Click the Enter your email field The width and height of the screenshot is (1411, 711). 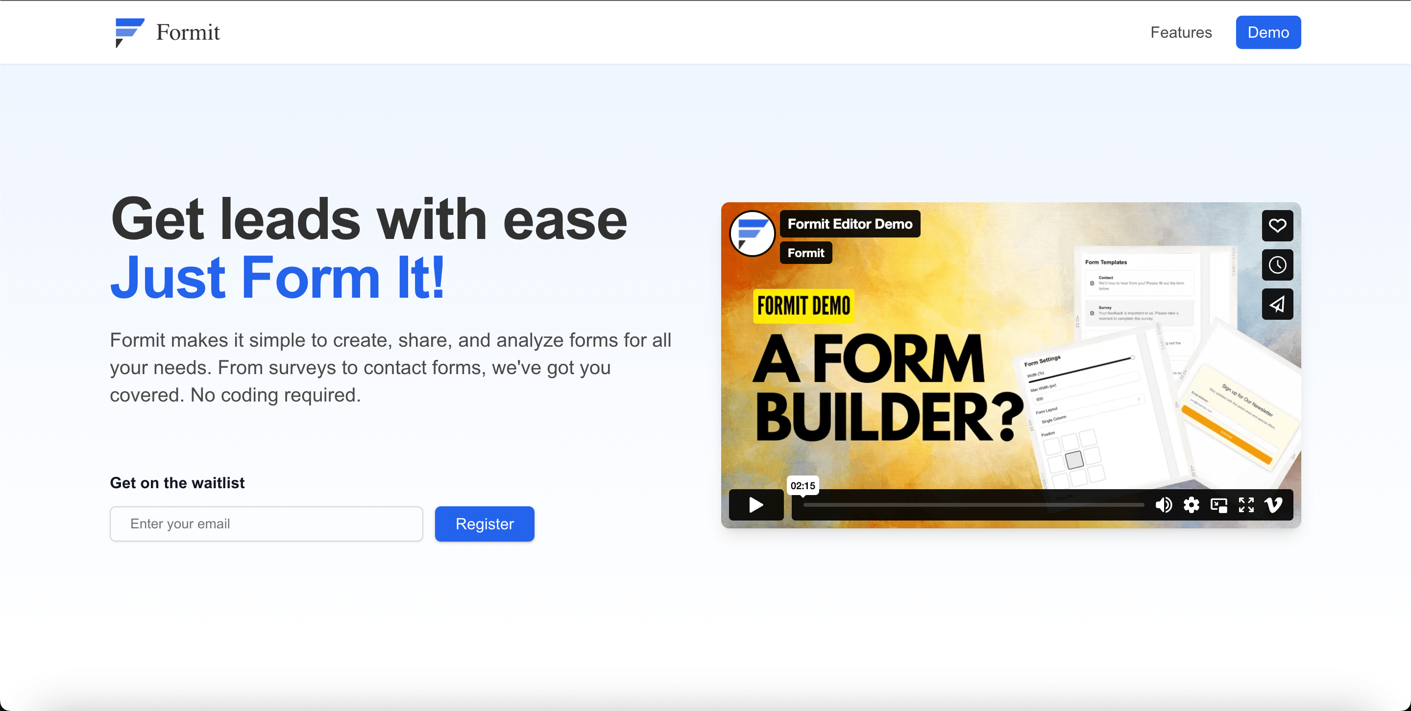(266, 524)
